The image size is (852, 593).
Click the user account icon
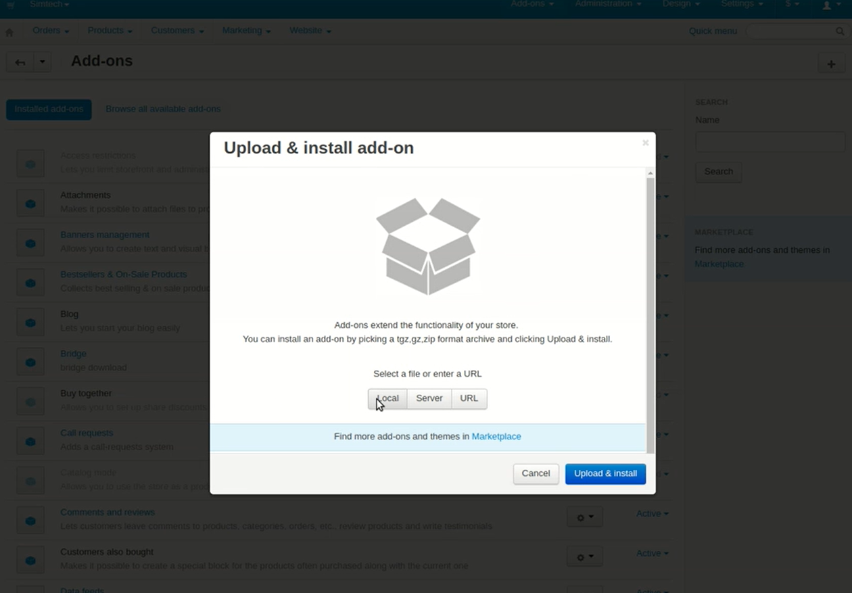point(826,5)
